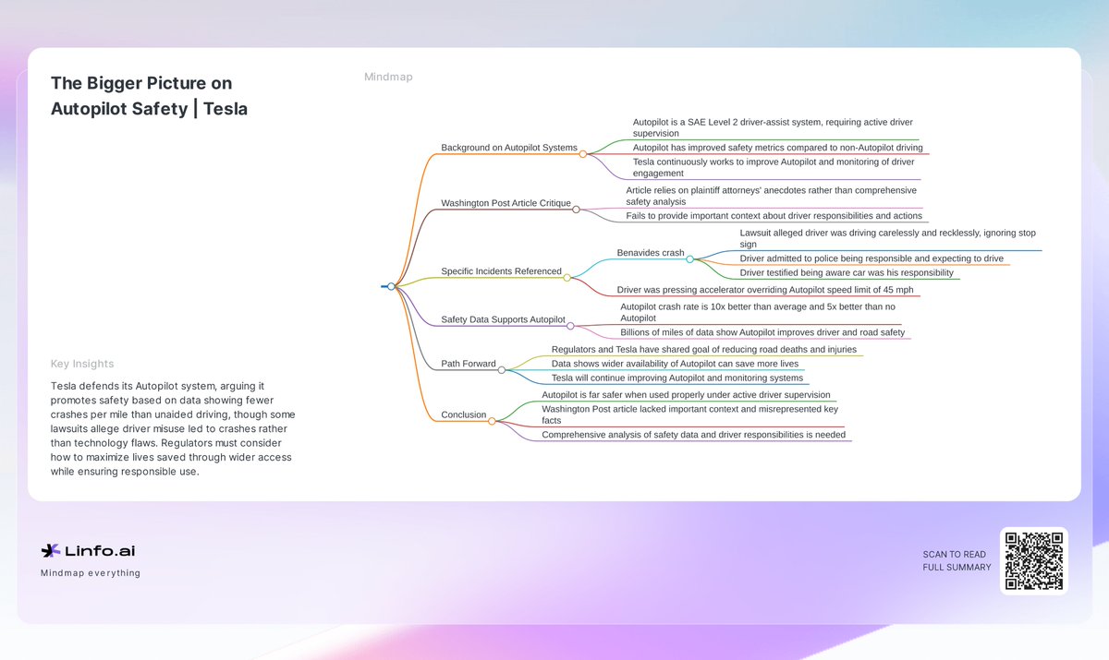Click the Key Insights summary paragraph
The height and width of the screenshot is (660, 1109).
tap(173, 428)
